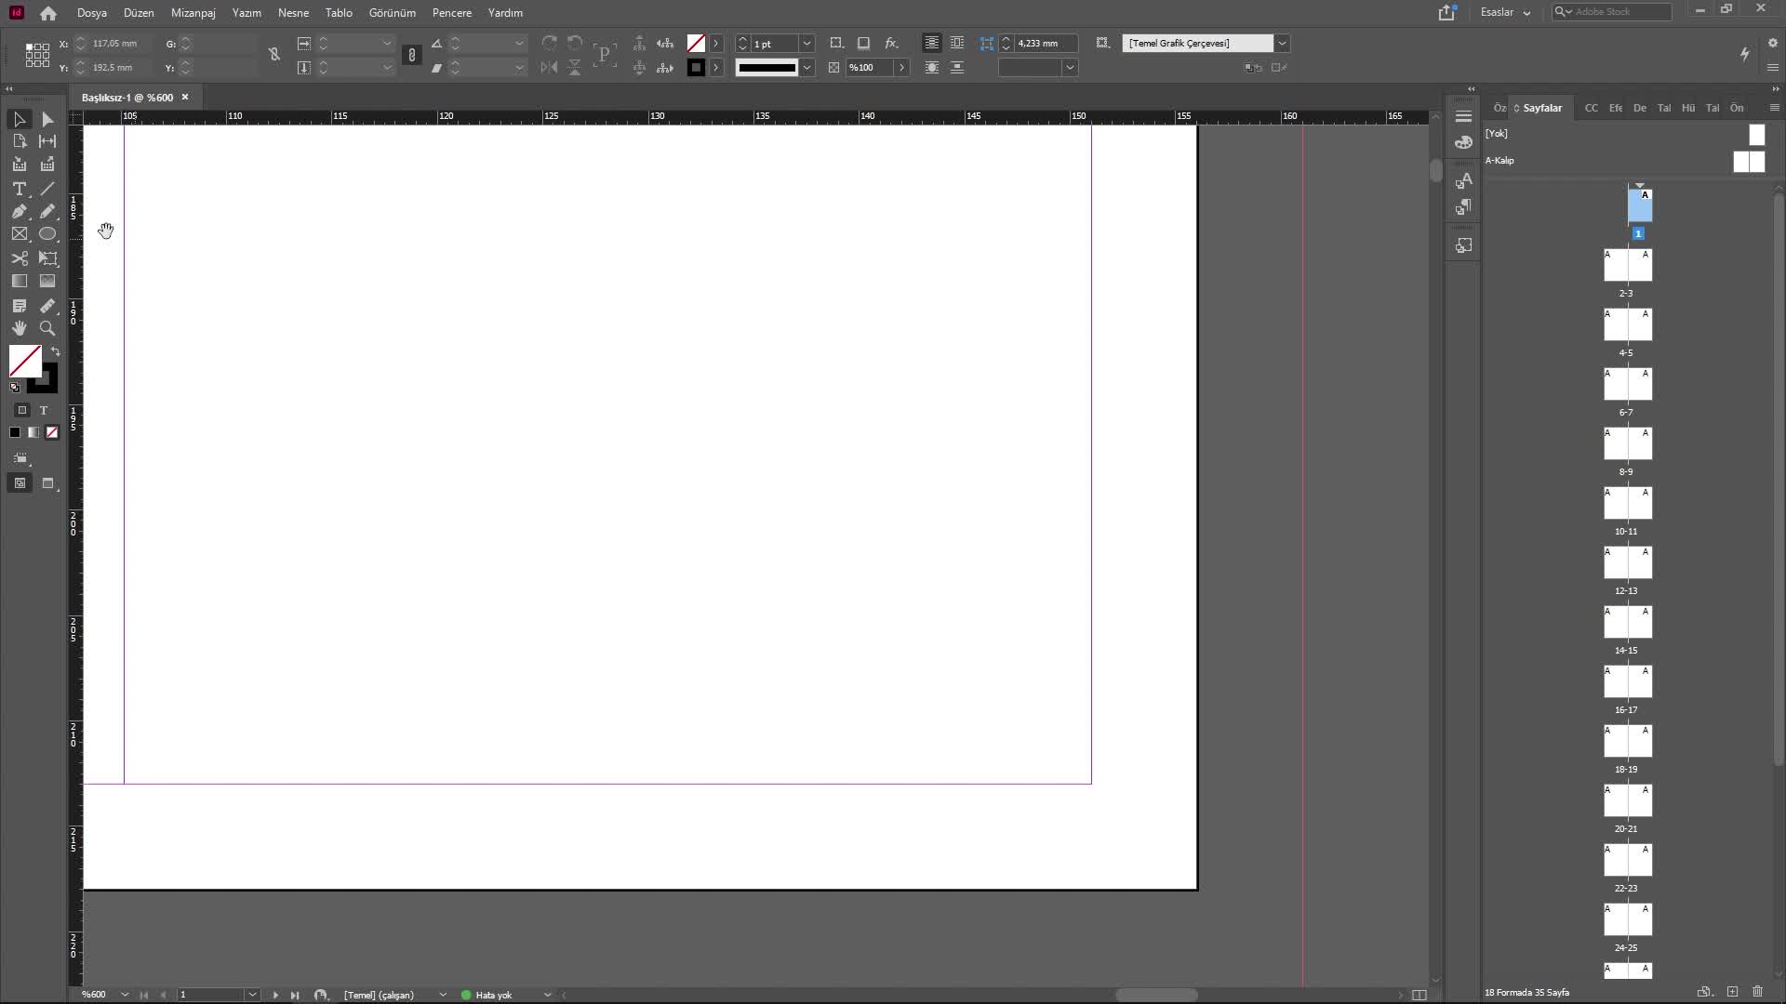The height and width of the screenshot is (1004, 1786).
Task: Open the Nesne menu
Action: pyautogui.click(x=293, y=13)
